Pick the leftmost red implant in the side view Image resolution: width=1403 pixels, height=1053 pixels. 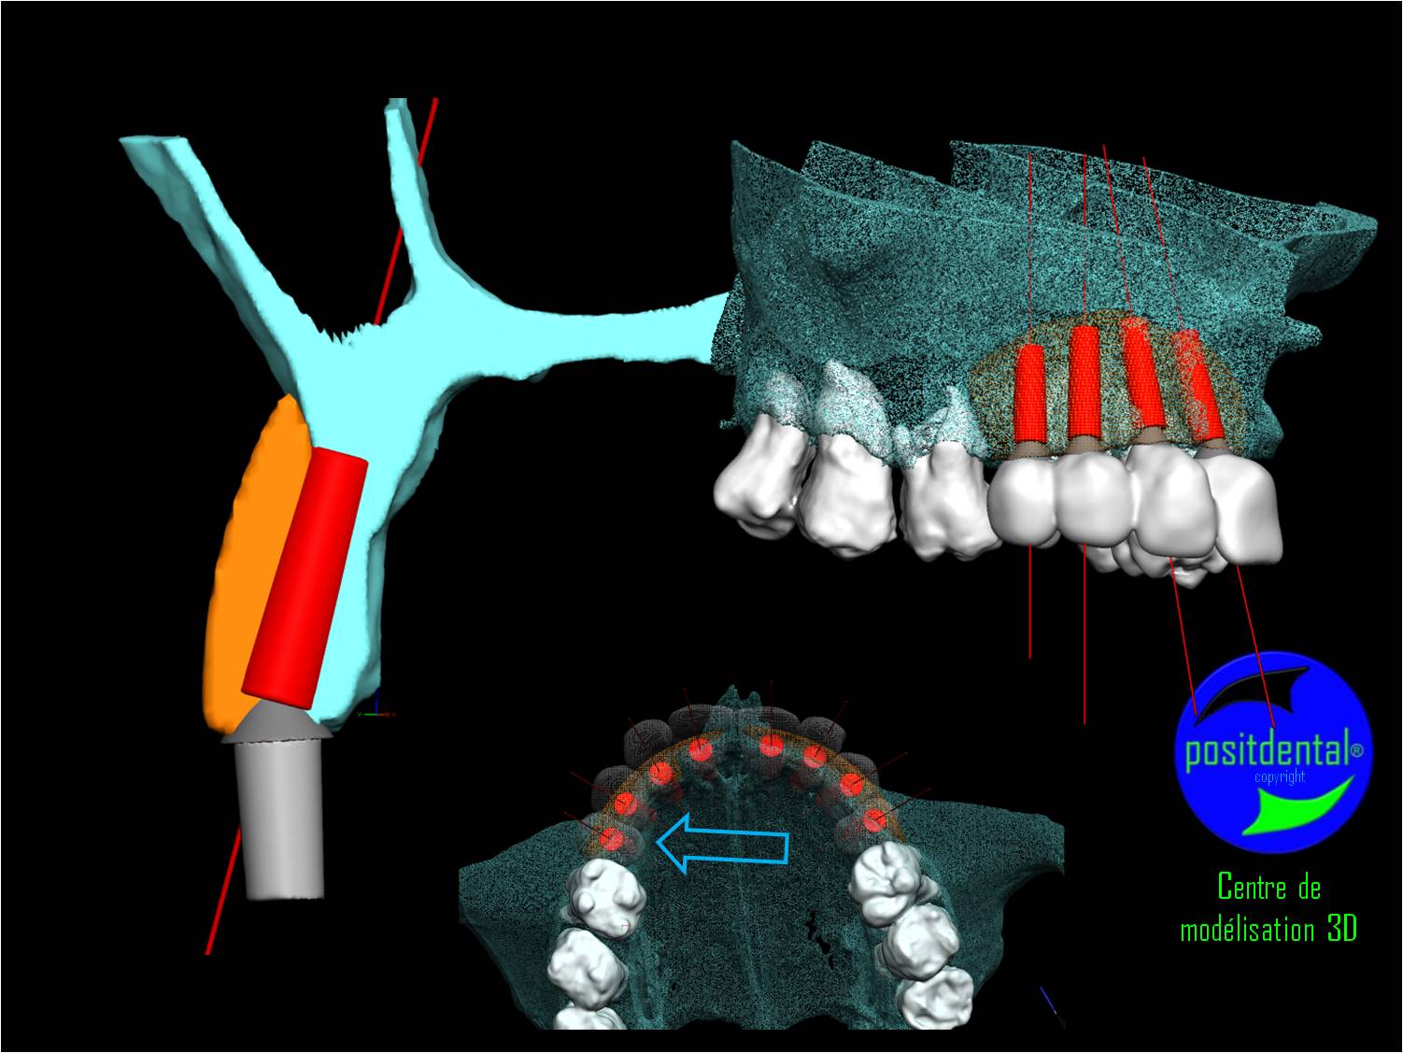click(x=1030, y=394)
